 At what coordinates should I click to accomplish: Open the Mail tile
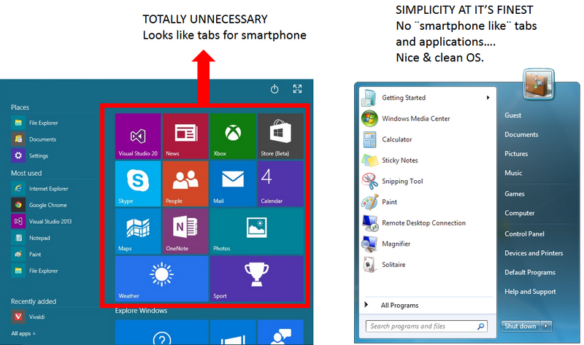(x=233, y=184)
